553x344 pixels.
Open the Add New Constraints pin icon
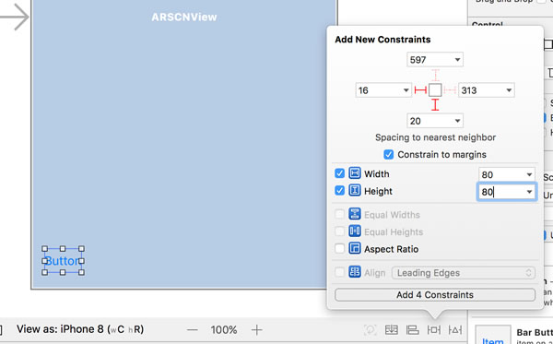(434, 330)
